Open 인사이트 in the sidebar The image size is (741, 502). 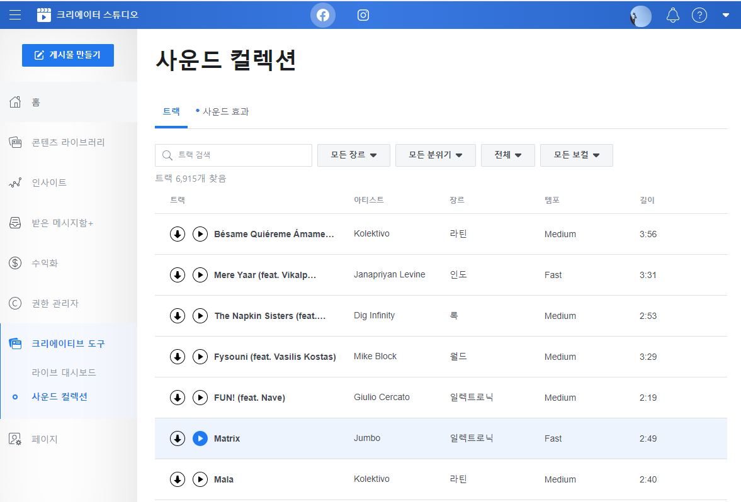pyautogui.click(x=69, y=182)
